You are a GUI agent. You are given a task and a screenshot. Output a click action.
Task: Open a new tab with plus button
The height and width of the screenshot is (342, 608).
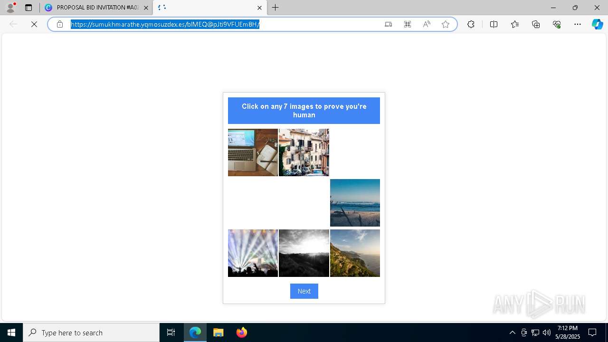click(x=275, y=8)
